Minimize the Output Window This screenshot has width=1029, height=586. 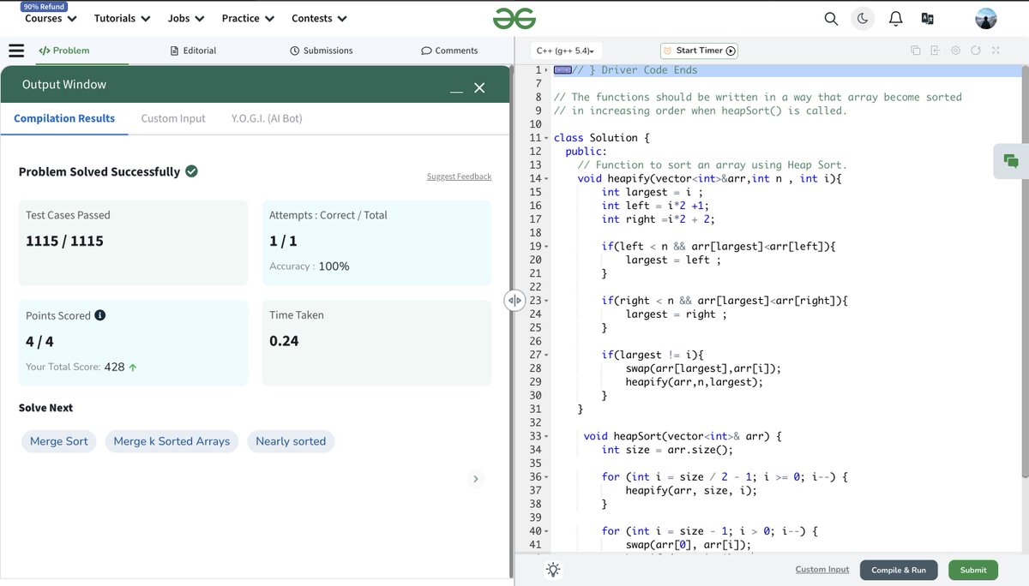456,89
